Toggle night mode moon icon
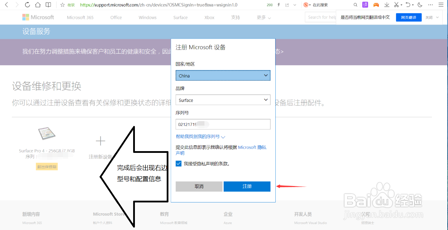 (x=420, y=5)
